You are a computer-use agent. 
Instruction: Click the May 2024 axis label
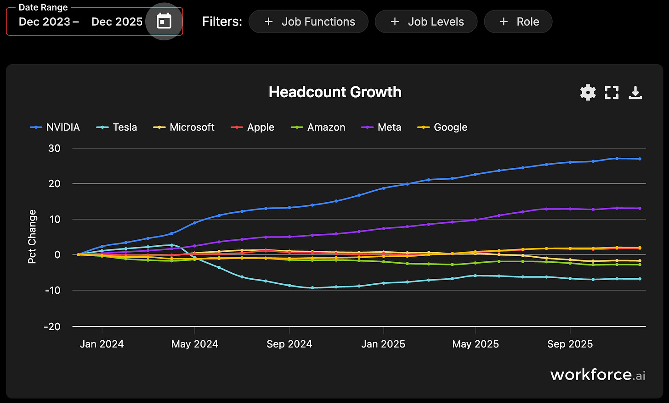click(x=195, y=344)
